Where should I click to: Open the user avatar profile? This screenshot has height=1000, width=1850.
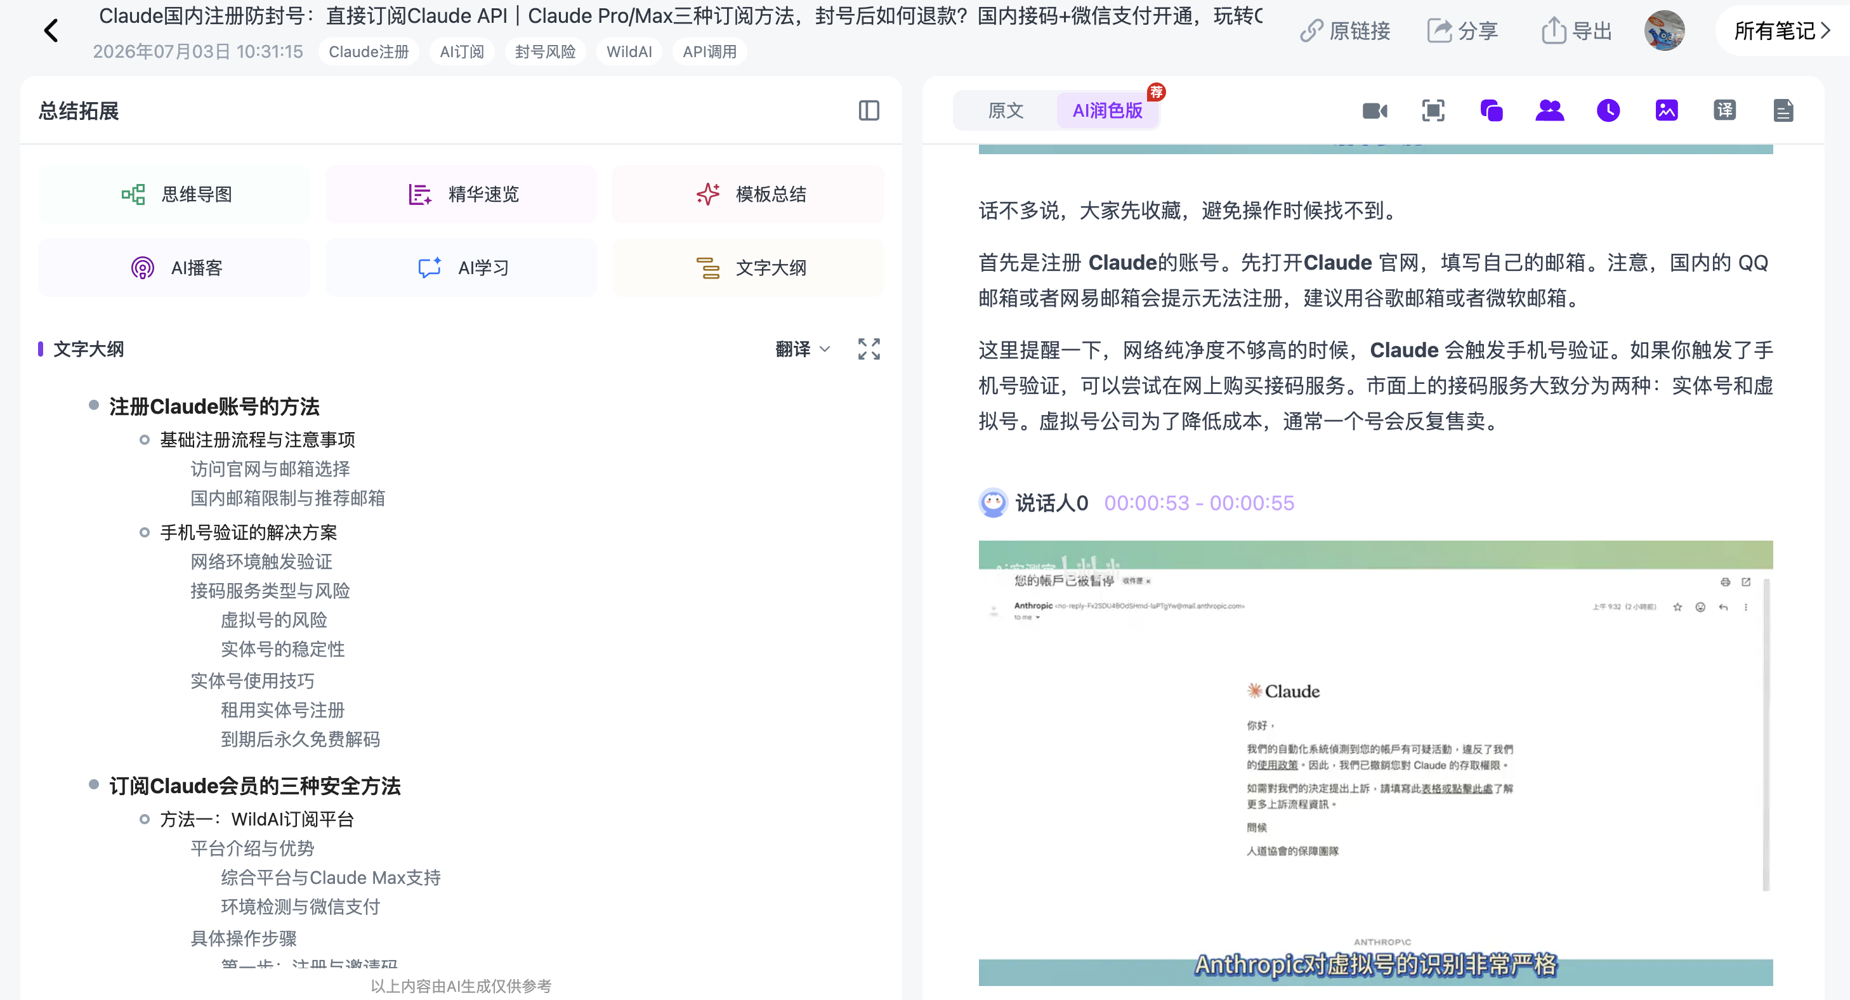[1664, 31]
